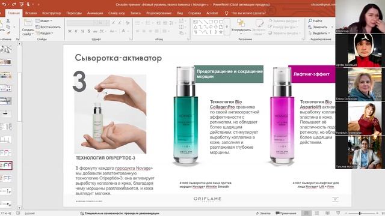Switch to the Рецензирование ribbon tab

point(159,13)
